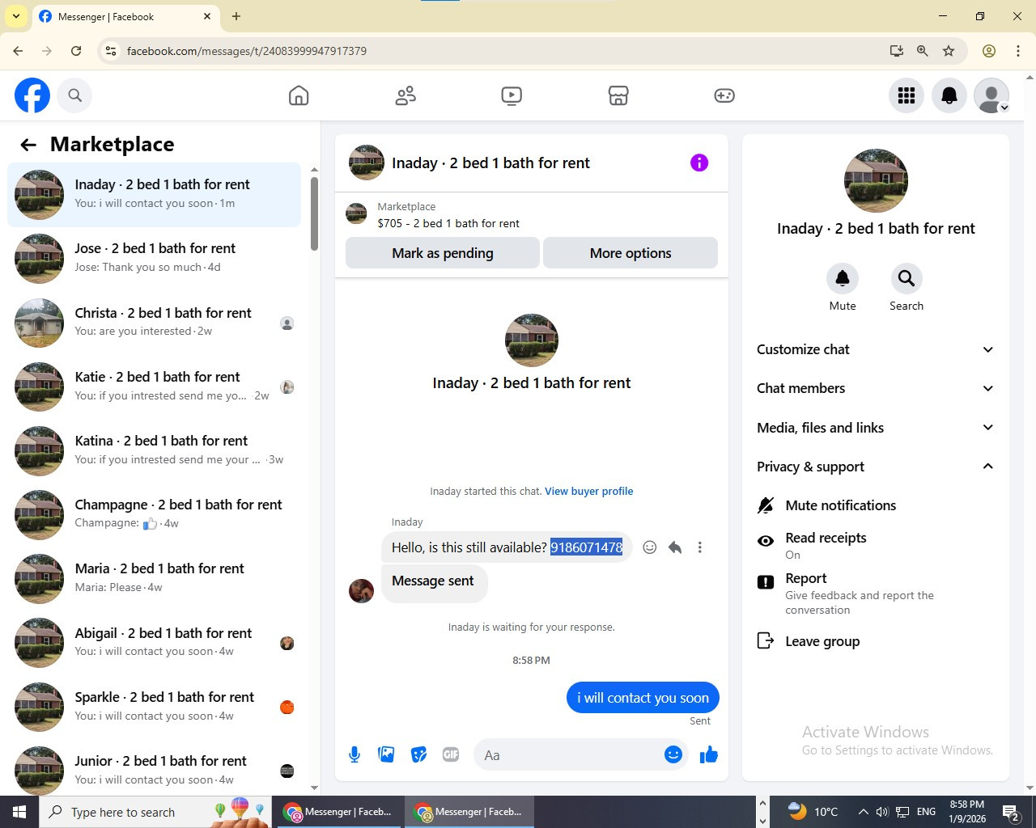Open the browser zoom magnifier icon
This screenshot has width=1036, height=828.
pyautogui.click(x=922, y=51)
